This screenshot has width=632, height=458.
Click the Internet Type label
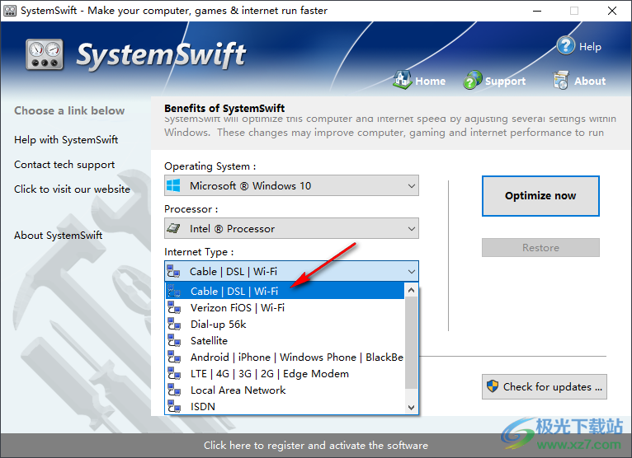pos(199,252)
